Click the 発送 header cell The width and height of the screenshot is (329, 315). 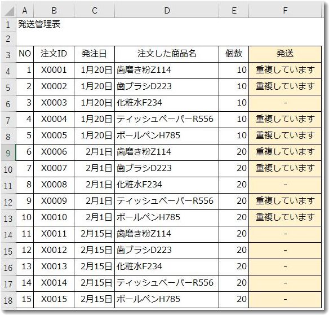(x=285, y=54)
